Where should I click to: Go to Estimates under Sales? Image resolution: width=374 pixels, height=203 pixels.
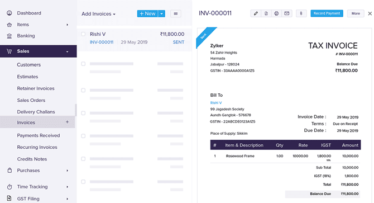point(27,77)
